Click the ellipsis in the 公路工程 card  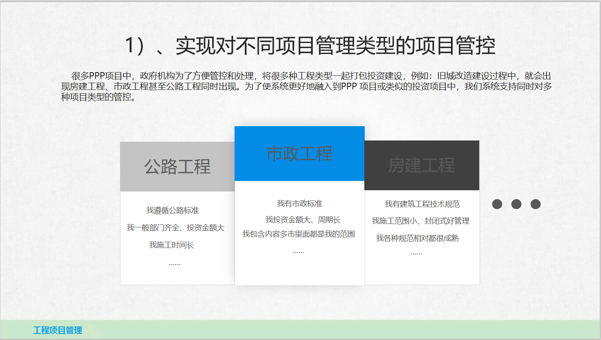coord(175,264)
